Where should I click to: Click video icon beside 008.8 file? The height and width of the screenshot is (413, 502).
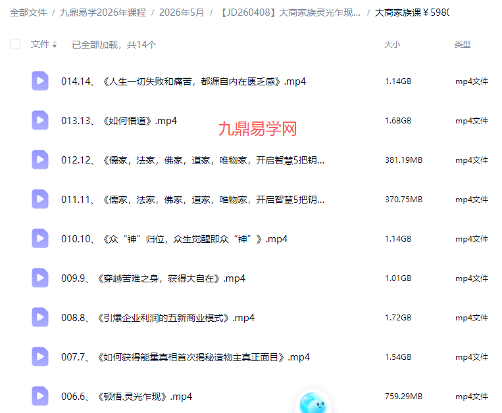pos(40,318)
